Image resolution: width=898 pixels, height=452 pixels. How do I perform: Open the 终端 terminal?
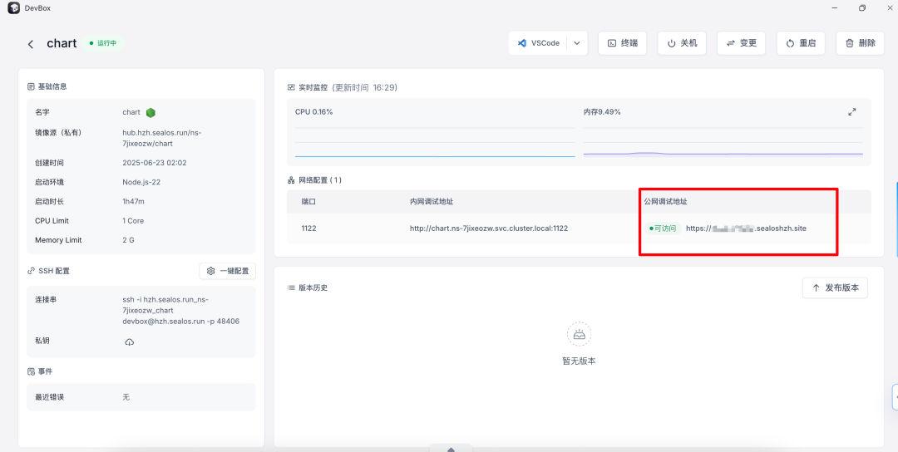[622, 43]
